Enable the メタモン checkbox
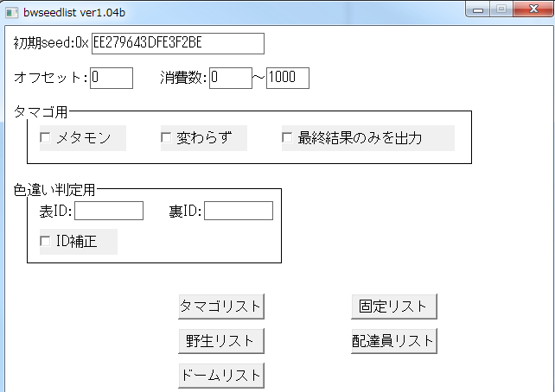Viewport: 555px width, 392px height. tap(45, 137)
